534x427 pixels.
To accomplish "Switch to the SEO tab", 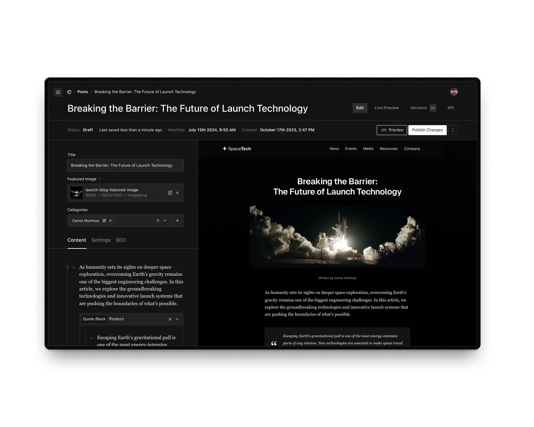I will [x=120, y=240].
